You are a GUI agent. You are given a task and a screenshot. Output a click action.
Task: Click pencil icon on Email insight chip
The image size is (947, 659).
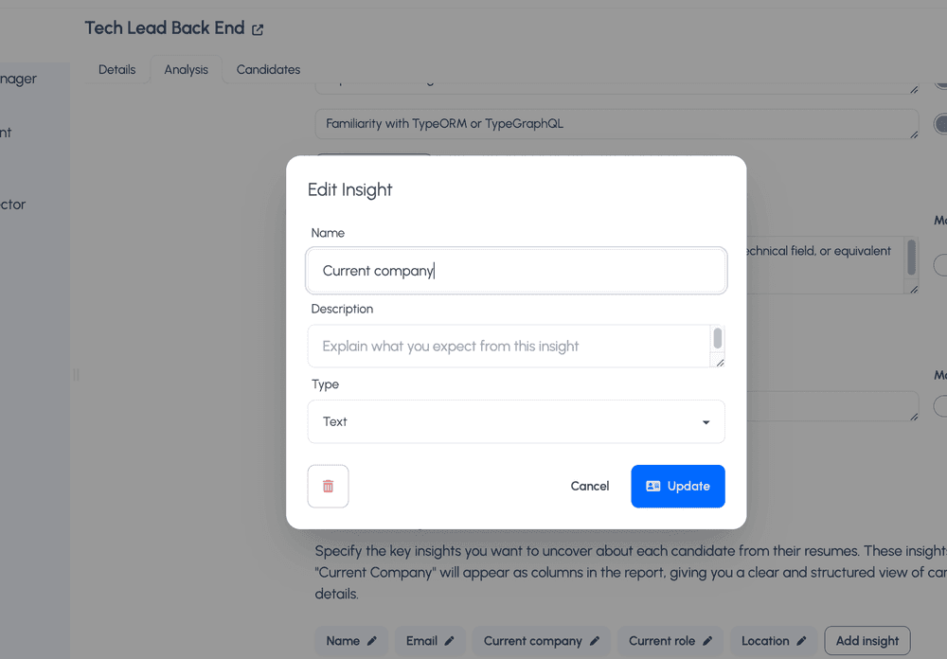450,641
